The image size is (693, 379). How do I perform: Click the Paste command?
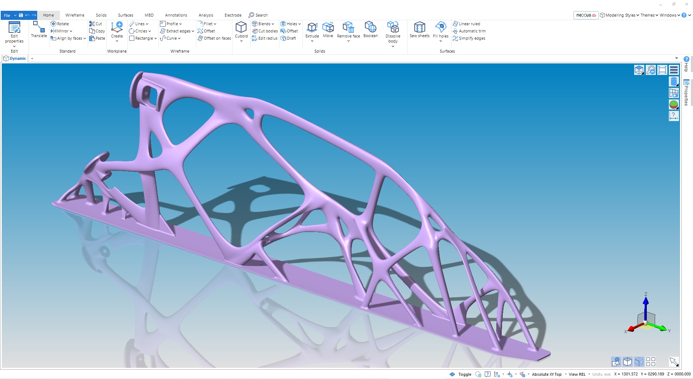[97, 38]
